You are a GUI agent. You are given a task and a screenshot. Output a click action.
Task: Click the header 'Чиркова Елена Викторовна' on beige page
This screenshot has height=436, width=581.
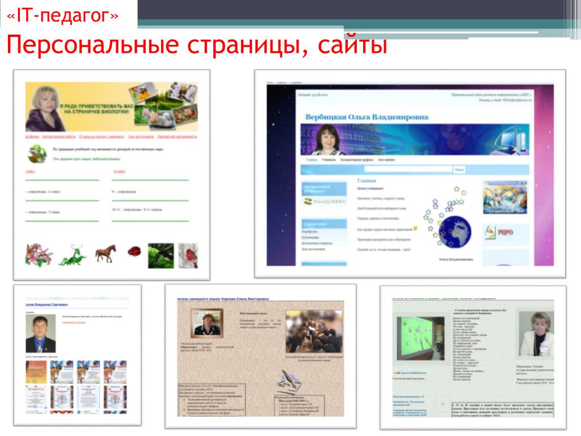pos(245,299)
